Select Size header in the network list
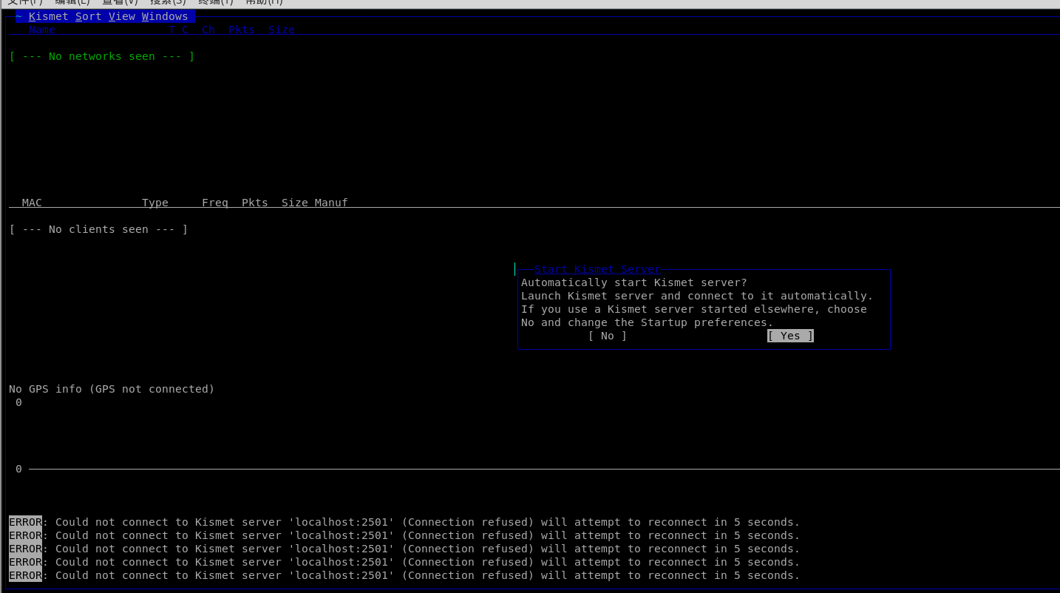The width and height of the screenshot is (1060, 593). (x=282, y=30)
